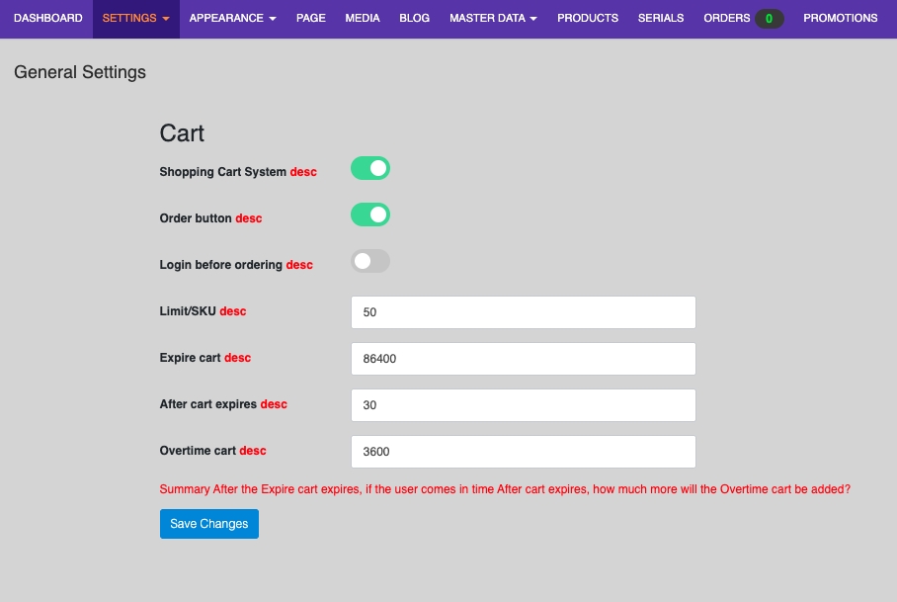Navigate to the Media section
This screenshot has width=897, height=602.
(363, 19)
